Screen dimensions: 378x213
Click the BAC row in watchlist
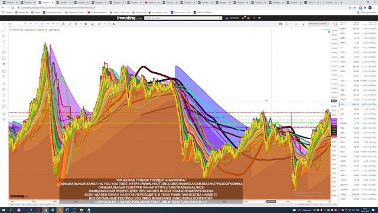[359, 33]
